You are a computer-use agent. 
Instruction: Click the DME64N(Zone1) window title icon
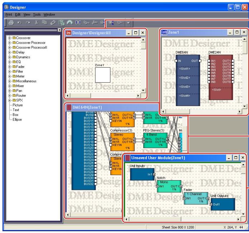tap(69, 107)
